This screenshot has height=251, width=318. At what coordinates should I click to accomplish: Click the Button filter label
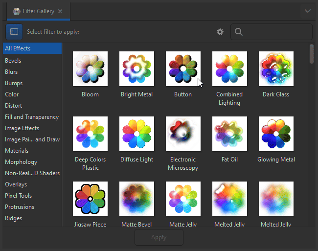click(183, 94)
